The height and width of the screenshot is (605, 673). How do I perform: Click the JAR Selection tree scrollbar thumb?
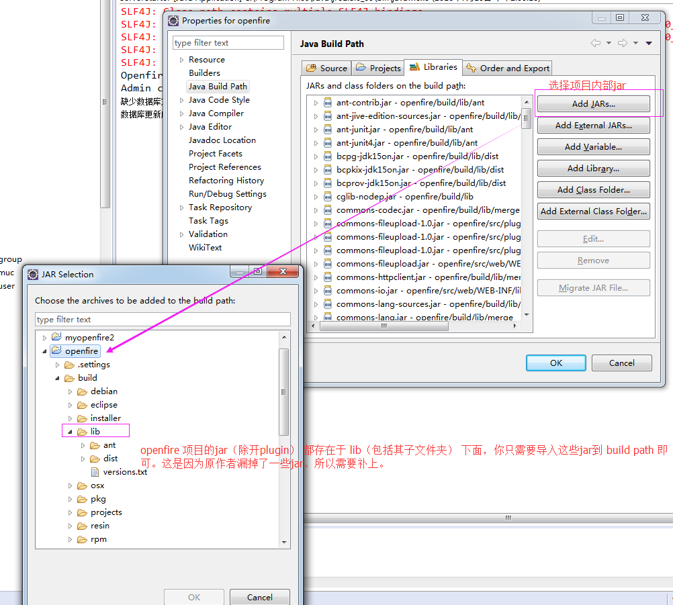click(283, 391)
